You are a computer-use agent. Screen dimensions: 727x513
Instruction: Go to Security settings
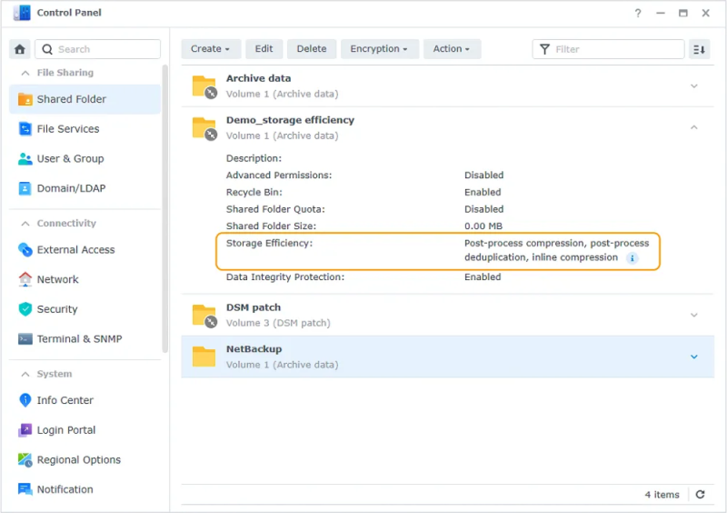click(x=85, y=309)
